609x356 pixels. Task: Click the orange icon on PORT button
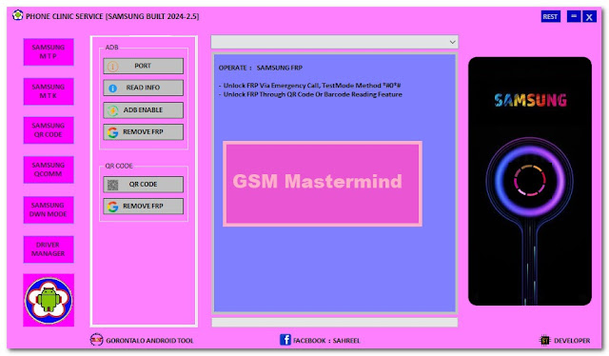(112, 67)
